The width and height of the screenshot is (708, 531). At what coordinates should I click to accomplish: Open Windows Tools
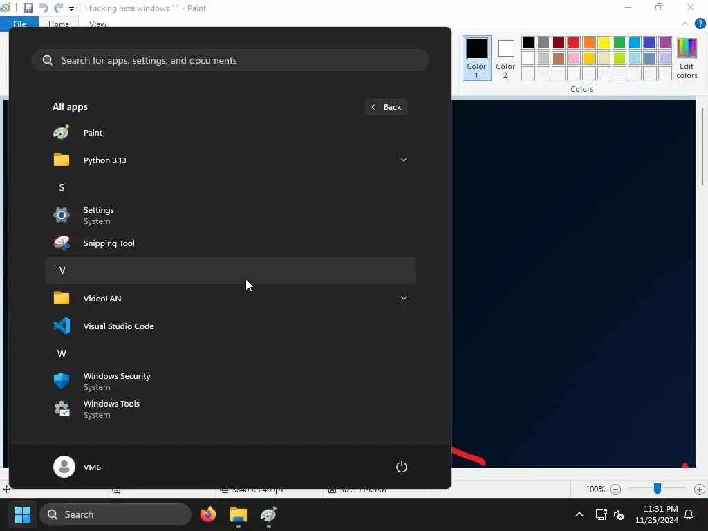point(230,409)
